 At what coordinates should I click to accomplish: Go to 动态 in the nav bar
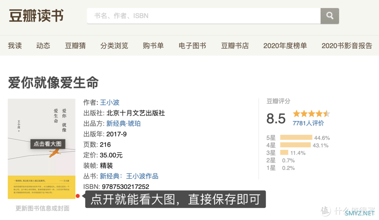pyautogui.click(x=43, y=46)
